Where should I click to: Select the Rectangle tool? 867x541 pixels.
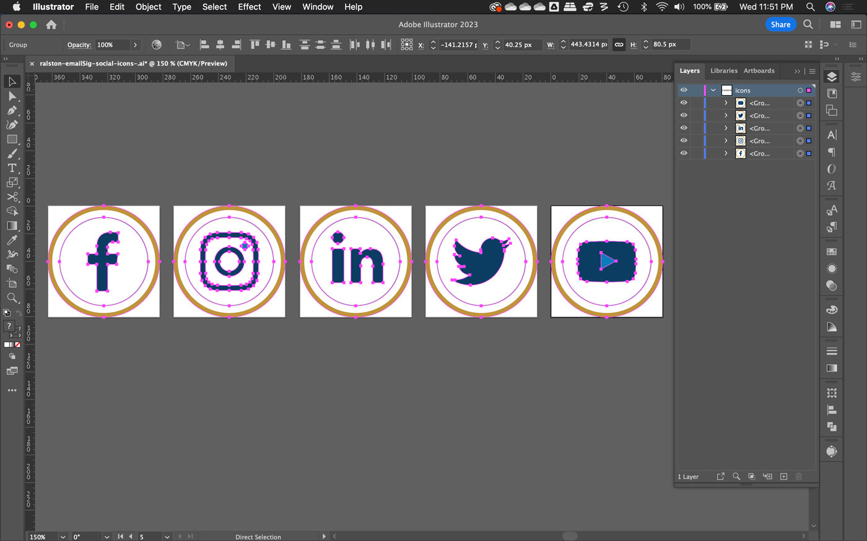[12, 139]
